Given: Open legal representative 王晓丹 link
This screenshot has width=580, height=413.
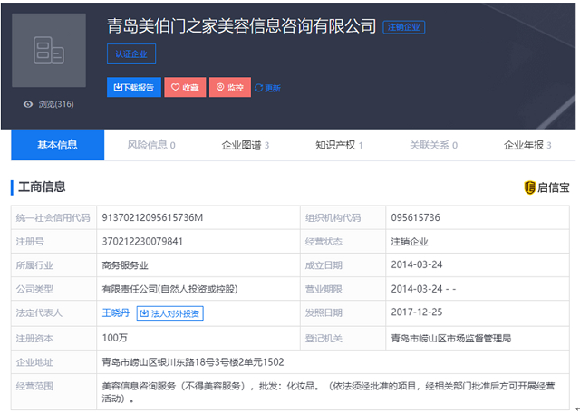Looking at the screenshot, I should point(116,313).
